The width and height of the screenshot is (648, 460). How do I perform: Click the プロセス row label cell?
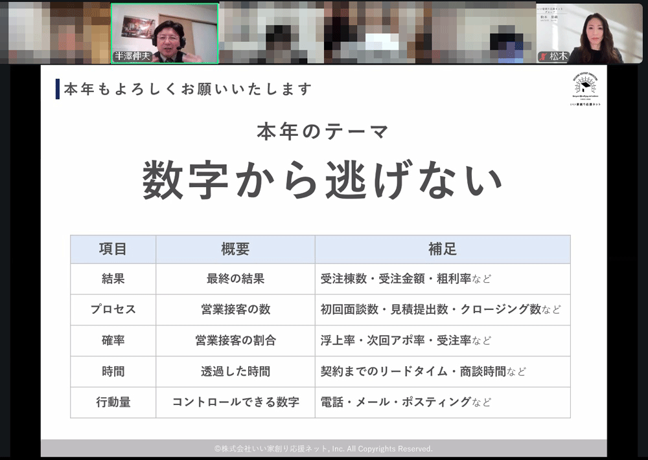113,309
